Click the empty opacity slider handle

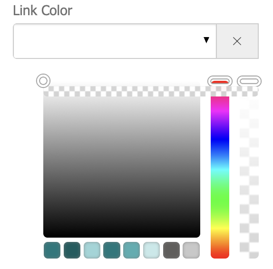(249, 81)
